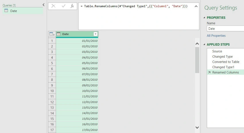244x133 pixels.
Task: Collapse the Queries pane with the arrow
Action: (x=44, y=5)
